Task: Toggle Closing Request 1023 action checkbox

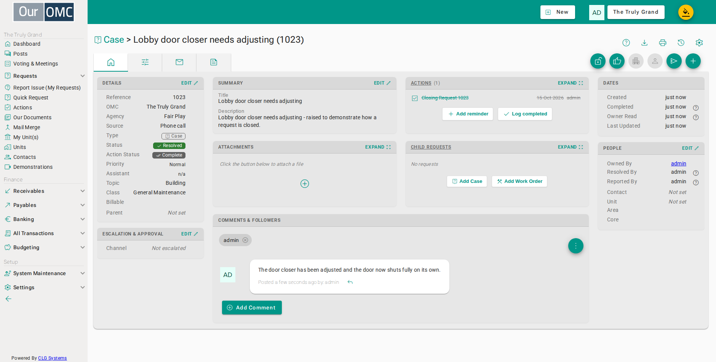Action: pos(415,98)
